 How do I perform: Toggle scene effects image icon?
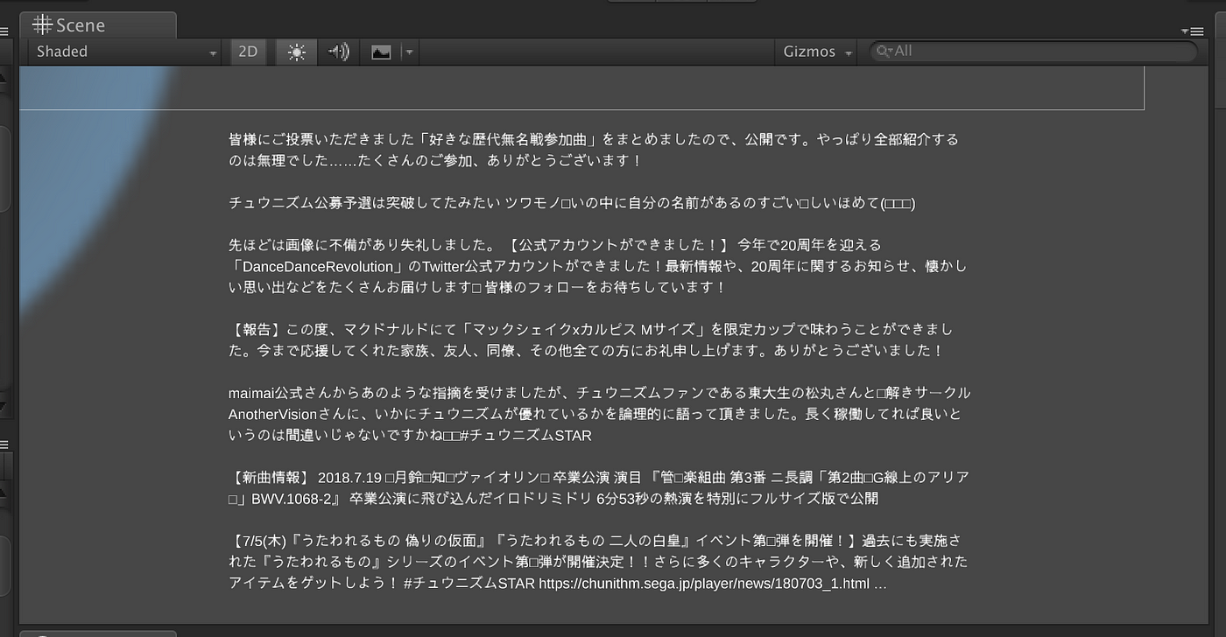click(x=381, y=52)
